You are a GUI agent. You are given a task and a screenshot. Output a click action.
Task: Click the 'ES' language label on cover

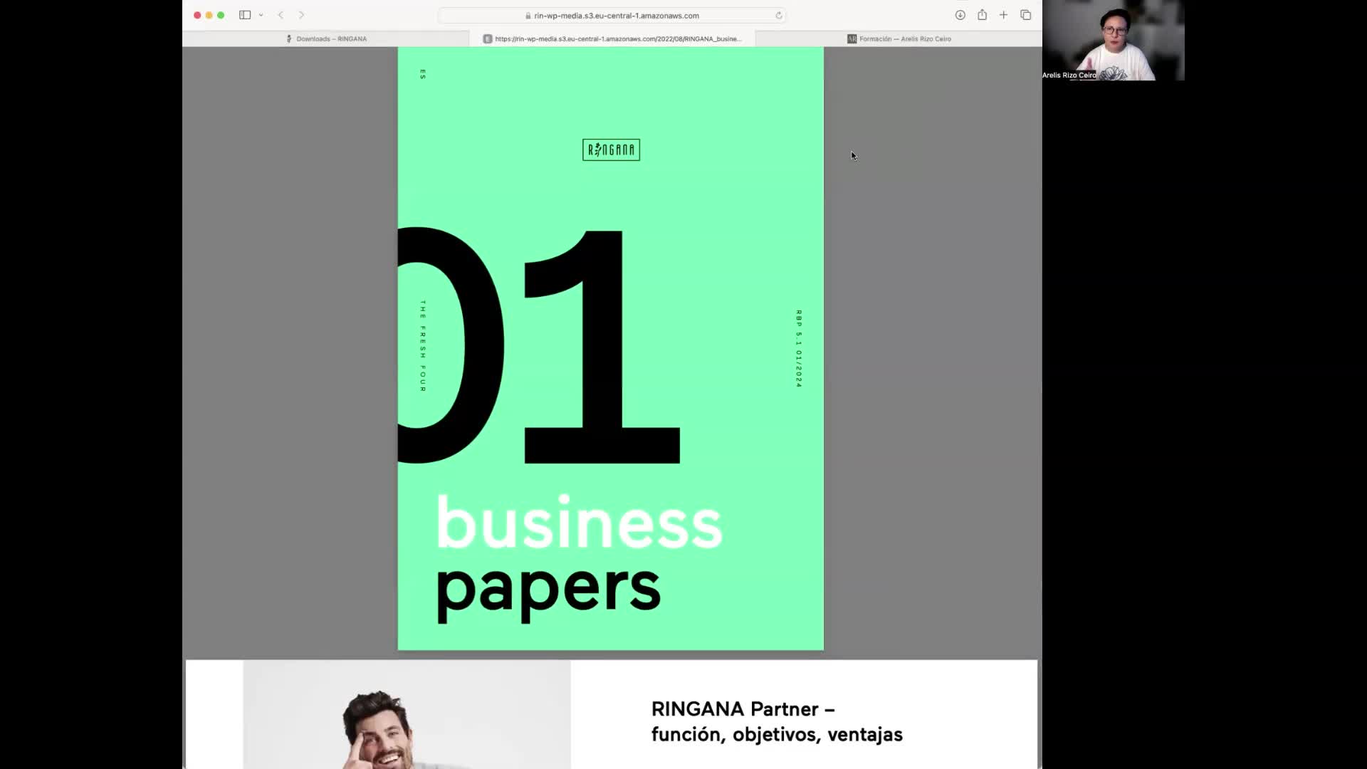pyautogui.click(x=423, y=74)
